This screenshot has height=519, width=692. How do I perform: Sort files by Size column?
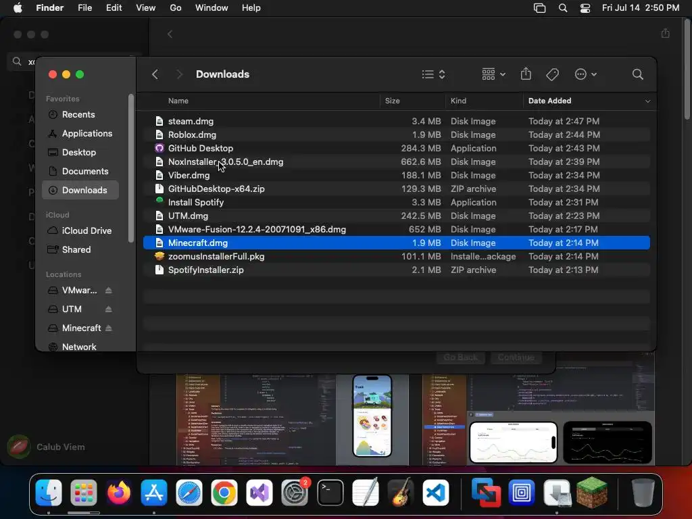coord(393,101)
